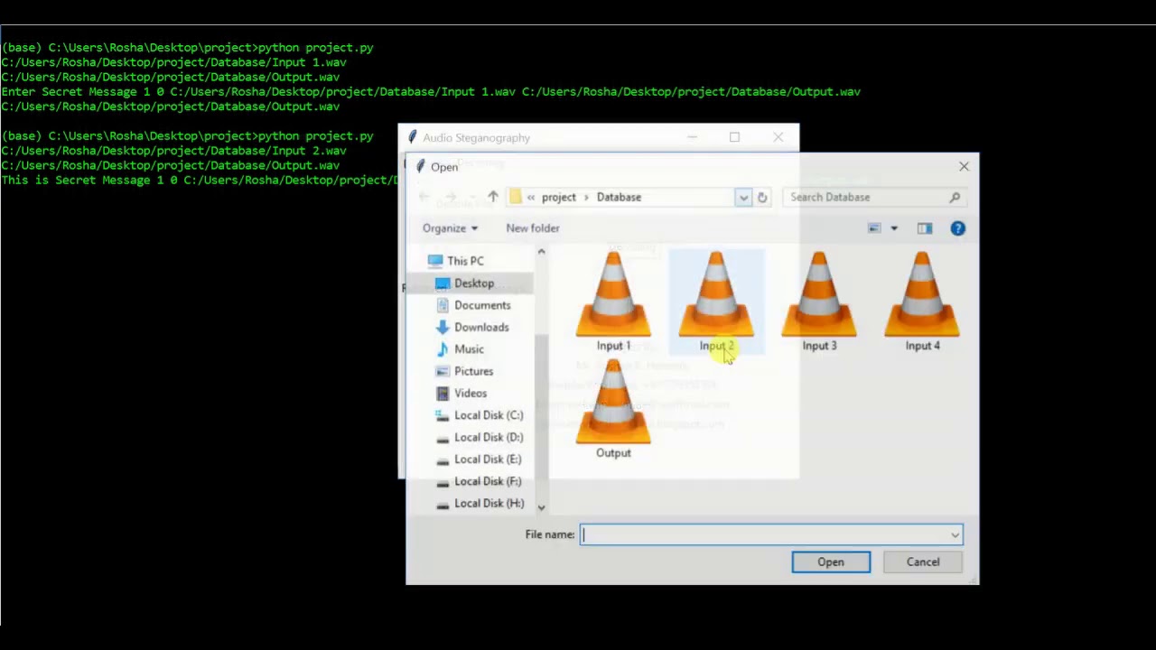The width and height of the screenshot is (1156, 650).
Task: Expand the address path history dropdown
Action: 743,197
